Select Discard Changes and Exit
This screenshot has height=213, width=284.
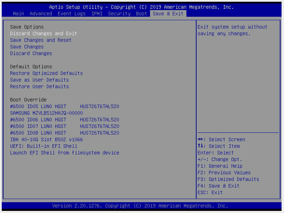[x=43, y=33]
